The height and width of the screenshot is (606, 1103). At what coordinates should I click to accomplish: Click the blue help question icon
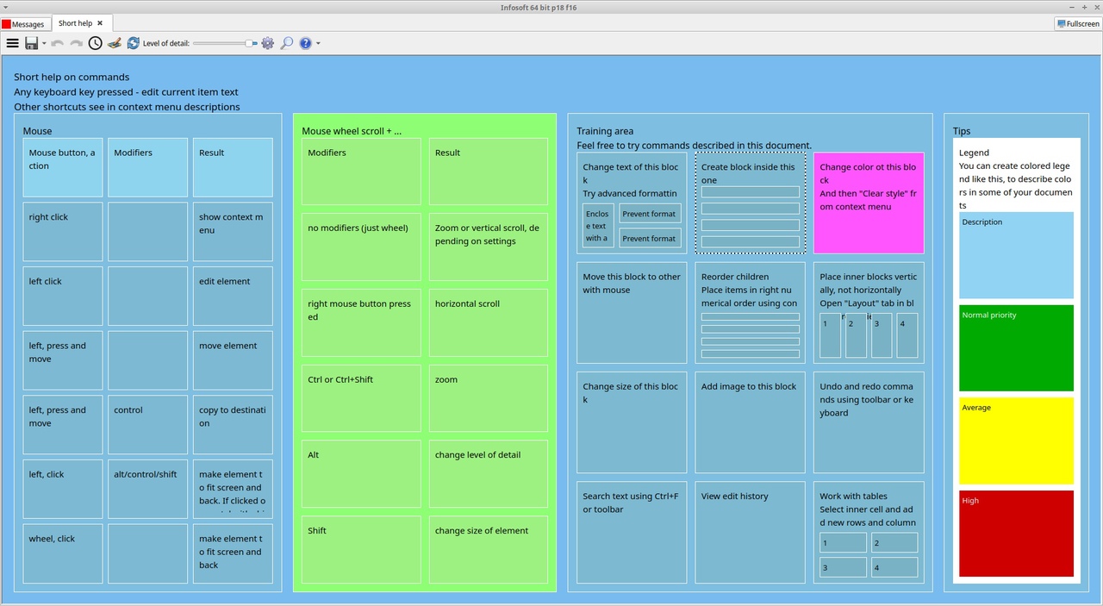click(305, 43)
